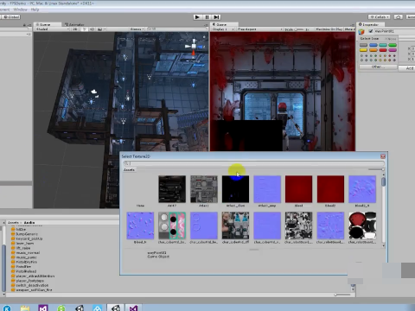Click the green round taskbar icon
415x311 pixels.
click(61, 308)
